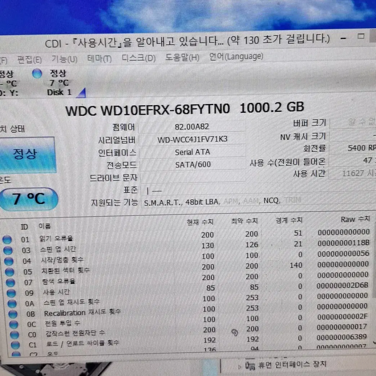Click raw value 000000006389
376x376 pixels.
point(341,337)
